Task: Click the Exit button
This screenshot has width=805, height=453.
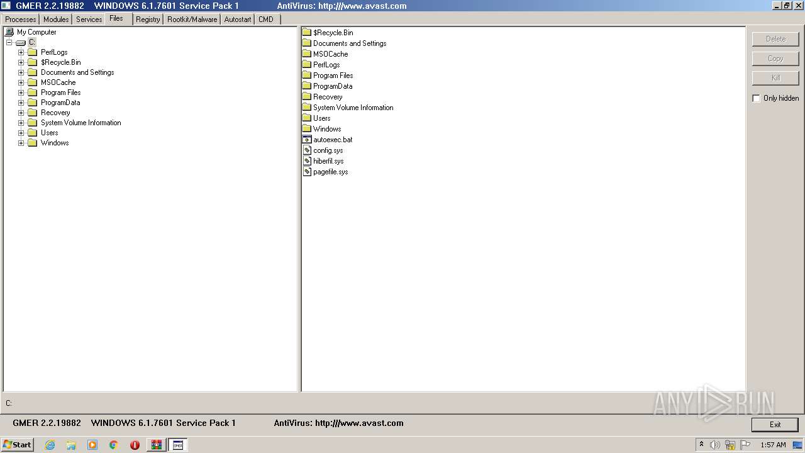Action: coord(775,425)
